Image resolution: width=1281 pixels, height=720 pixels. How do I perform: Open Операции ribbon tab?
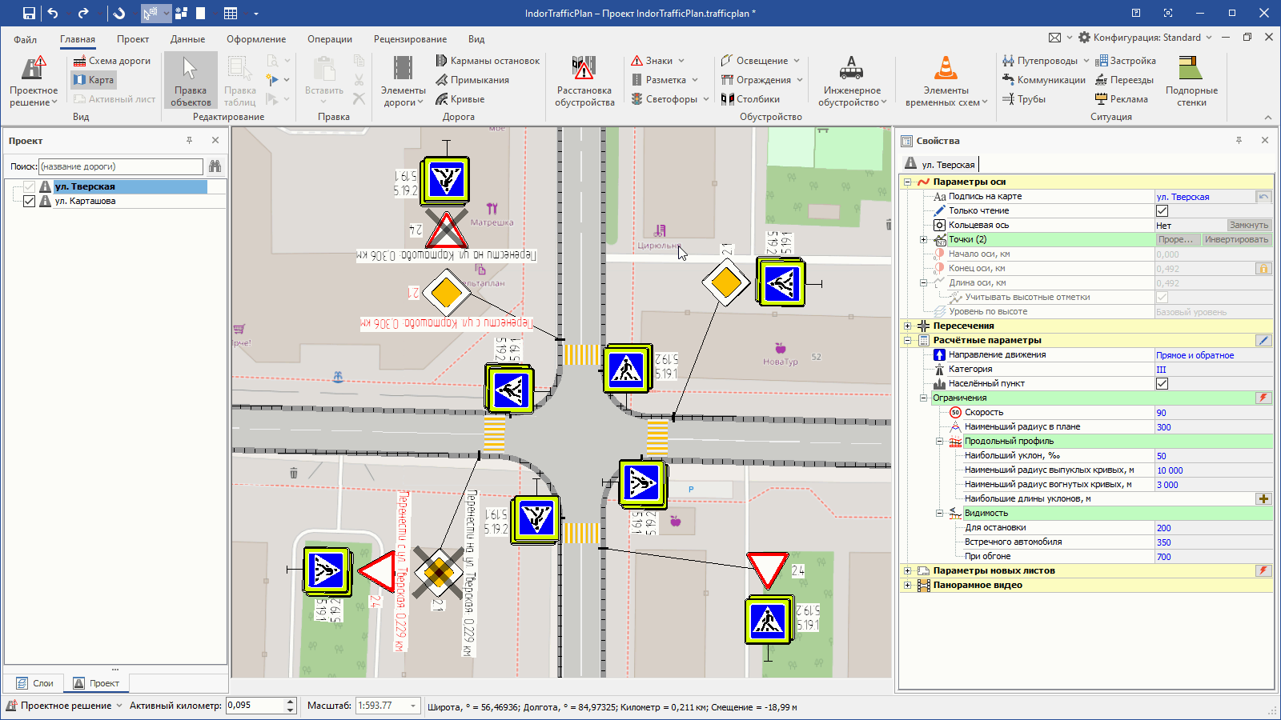pos(330,39)
